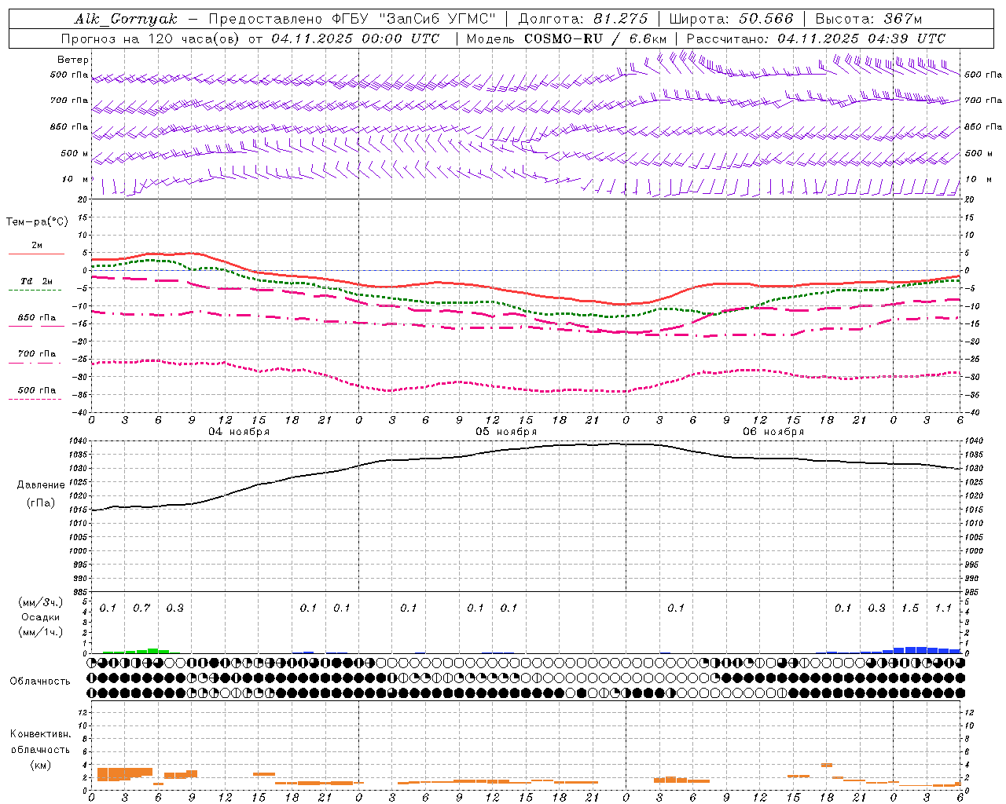Click the "Осадки" precipitation label
The image size is (1006, 804).
[41, 617]
